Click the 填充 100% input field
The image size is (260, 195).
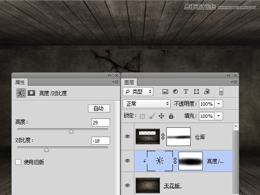click(207, 116)
